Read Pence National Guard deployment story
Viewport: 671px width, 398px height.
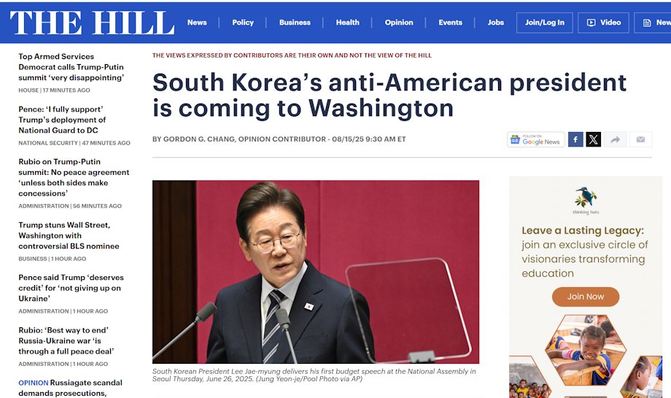pyautogui.click(x=62, y=120)
